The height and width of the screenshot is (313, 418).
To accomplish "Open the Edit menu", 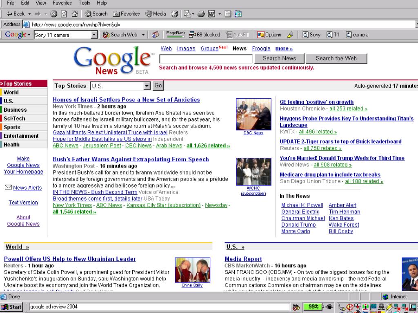I will point(25,3).
